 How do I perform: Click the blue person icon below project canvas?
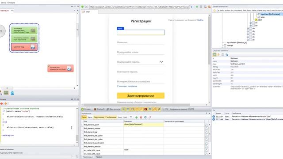(12, 93)
